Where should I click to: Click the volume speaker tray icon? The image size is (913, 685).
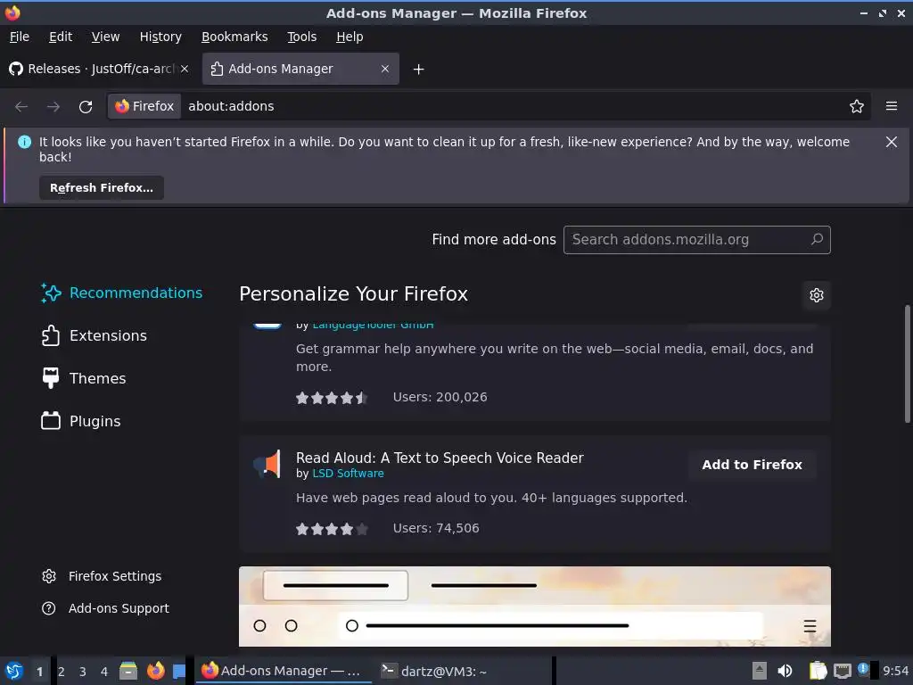coord(785,671)
